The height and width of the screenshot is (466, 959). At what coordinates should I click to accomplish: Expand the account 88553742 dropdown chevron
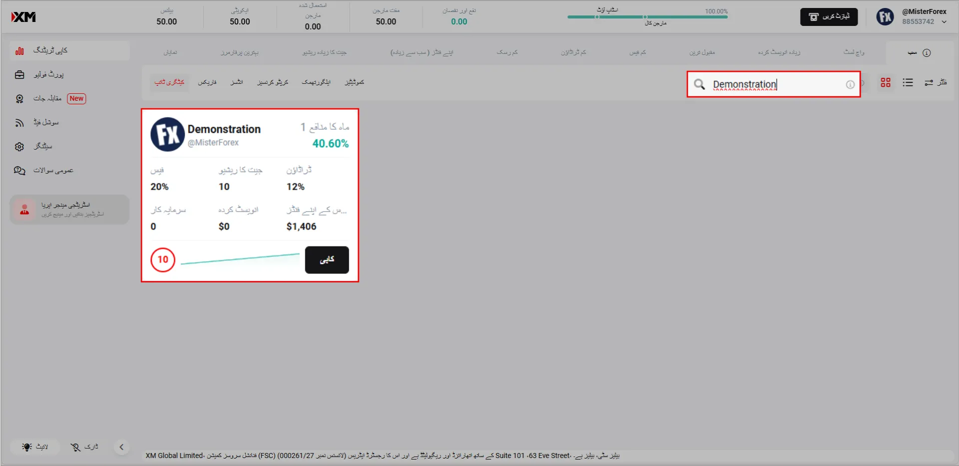click(x=944, y=22)
